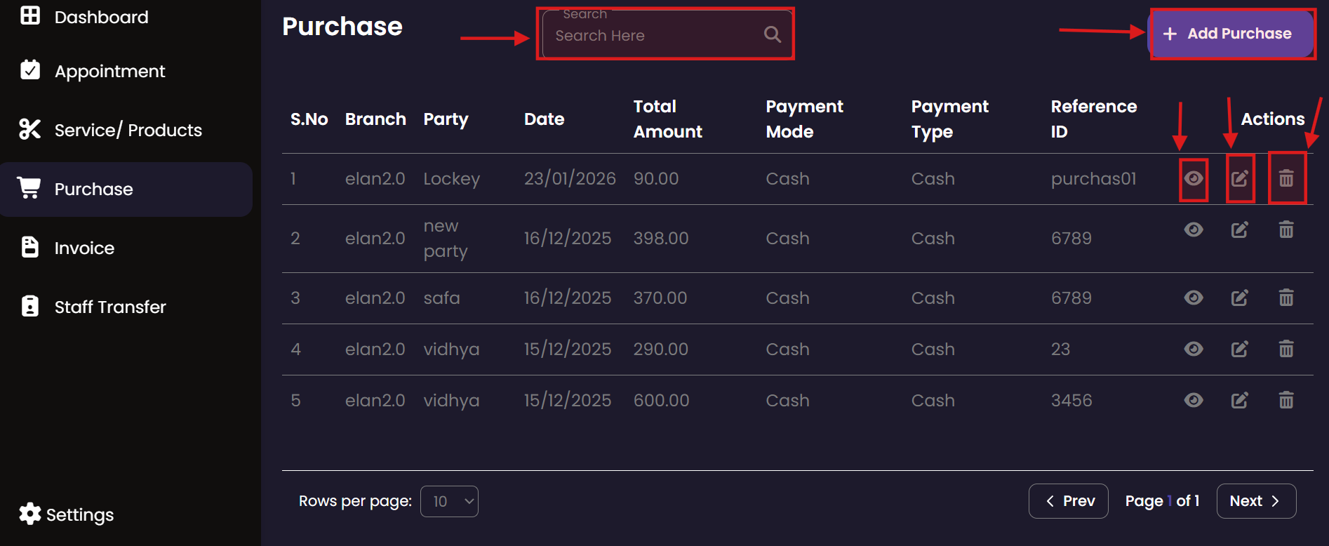
Task: Delete the safa purchase row
Action: tap(1285, 298)
